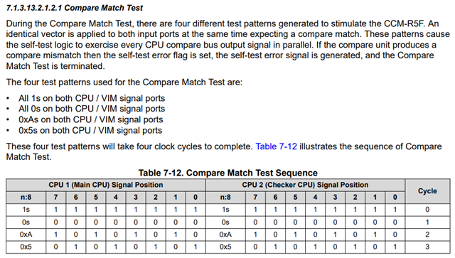455x258 pixels.
Task: Select the 0s row label under CPU 1
Action: click(x=26, y=222)
